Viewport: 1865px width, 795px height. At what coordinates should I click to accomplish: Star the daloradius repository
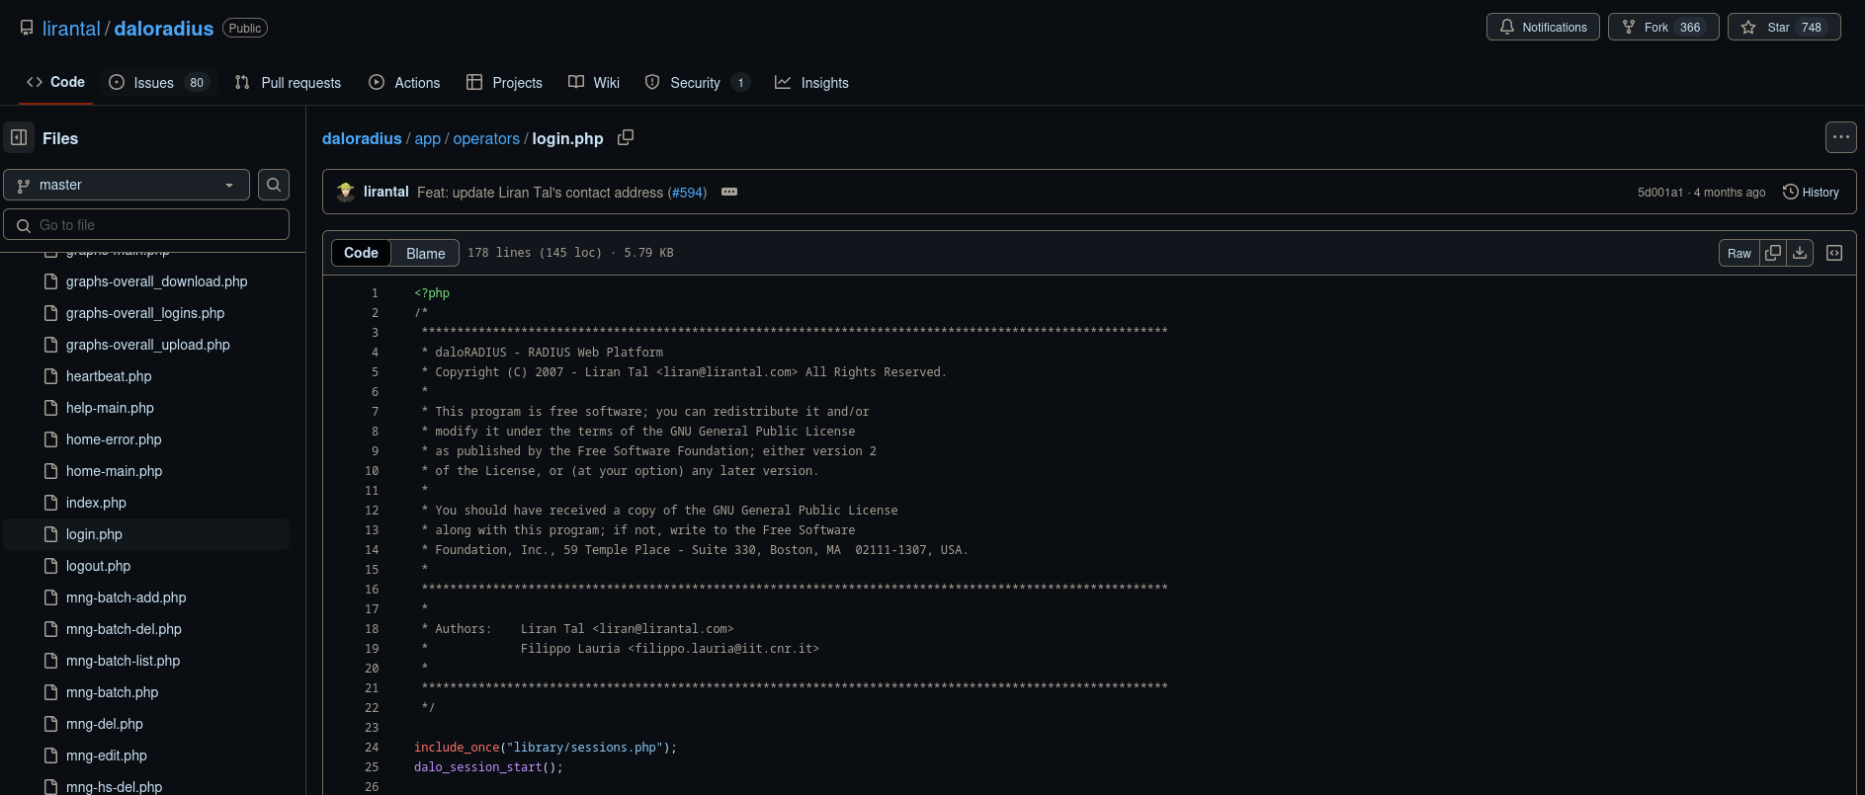[1784, 27]
